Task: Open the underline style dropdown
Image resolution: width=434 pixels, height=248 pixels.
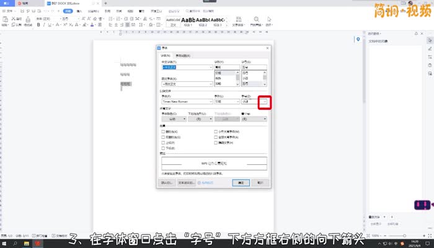Action: 210,118
